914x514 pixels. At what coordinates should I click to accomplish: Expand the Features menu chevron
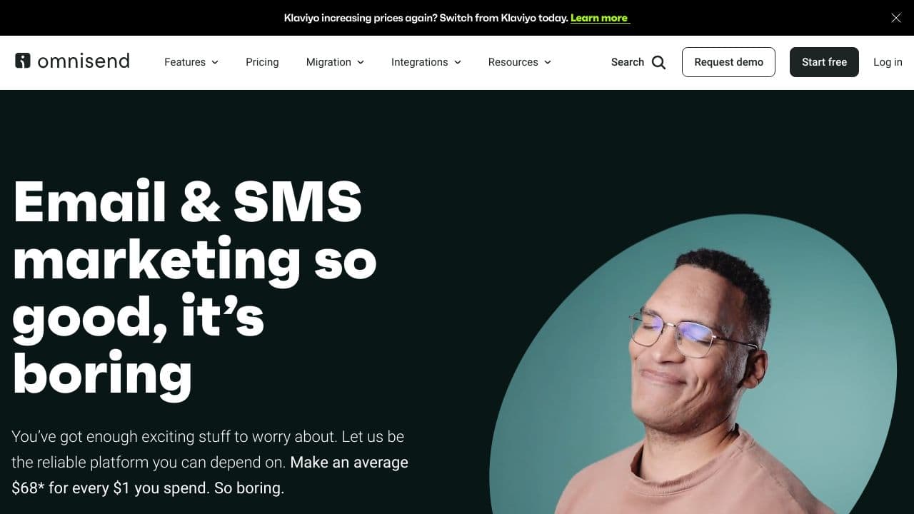[x=215, y=62]
